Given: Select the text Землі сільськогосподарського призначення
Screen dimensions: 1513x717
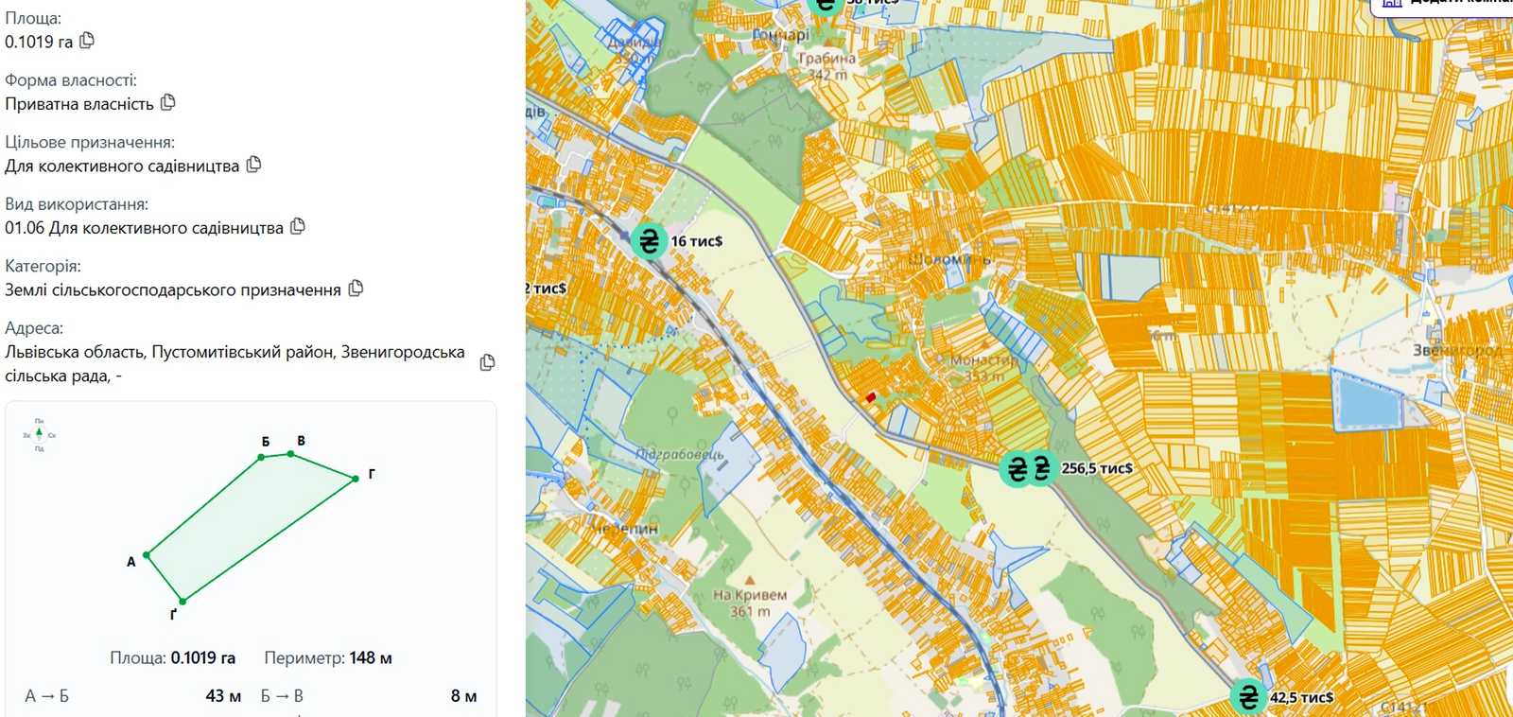Looking at the screenshot, I should pos(173,289).
